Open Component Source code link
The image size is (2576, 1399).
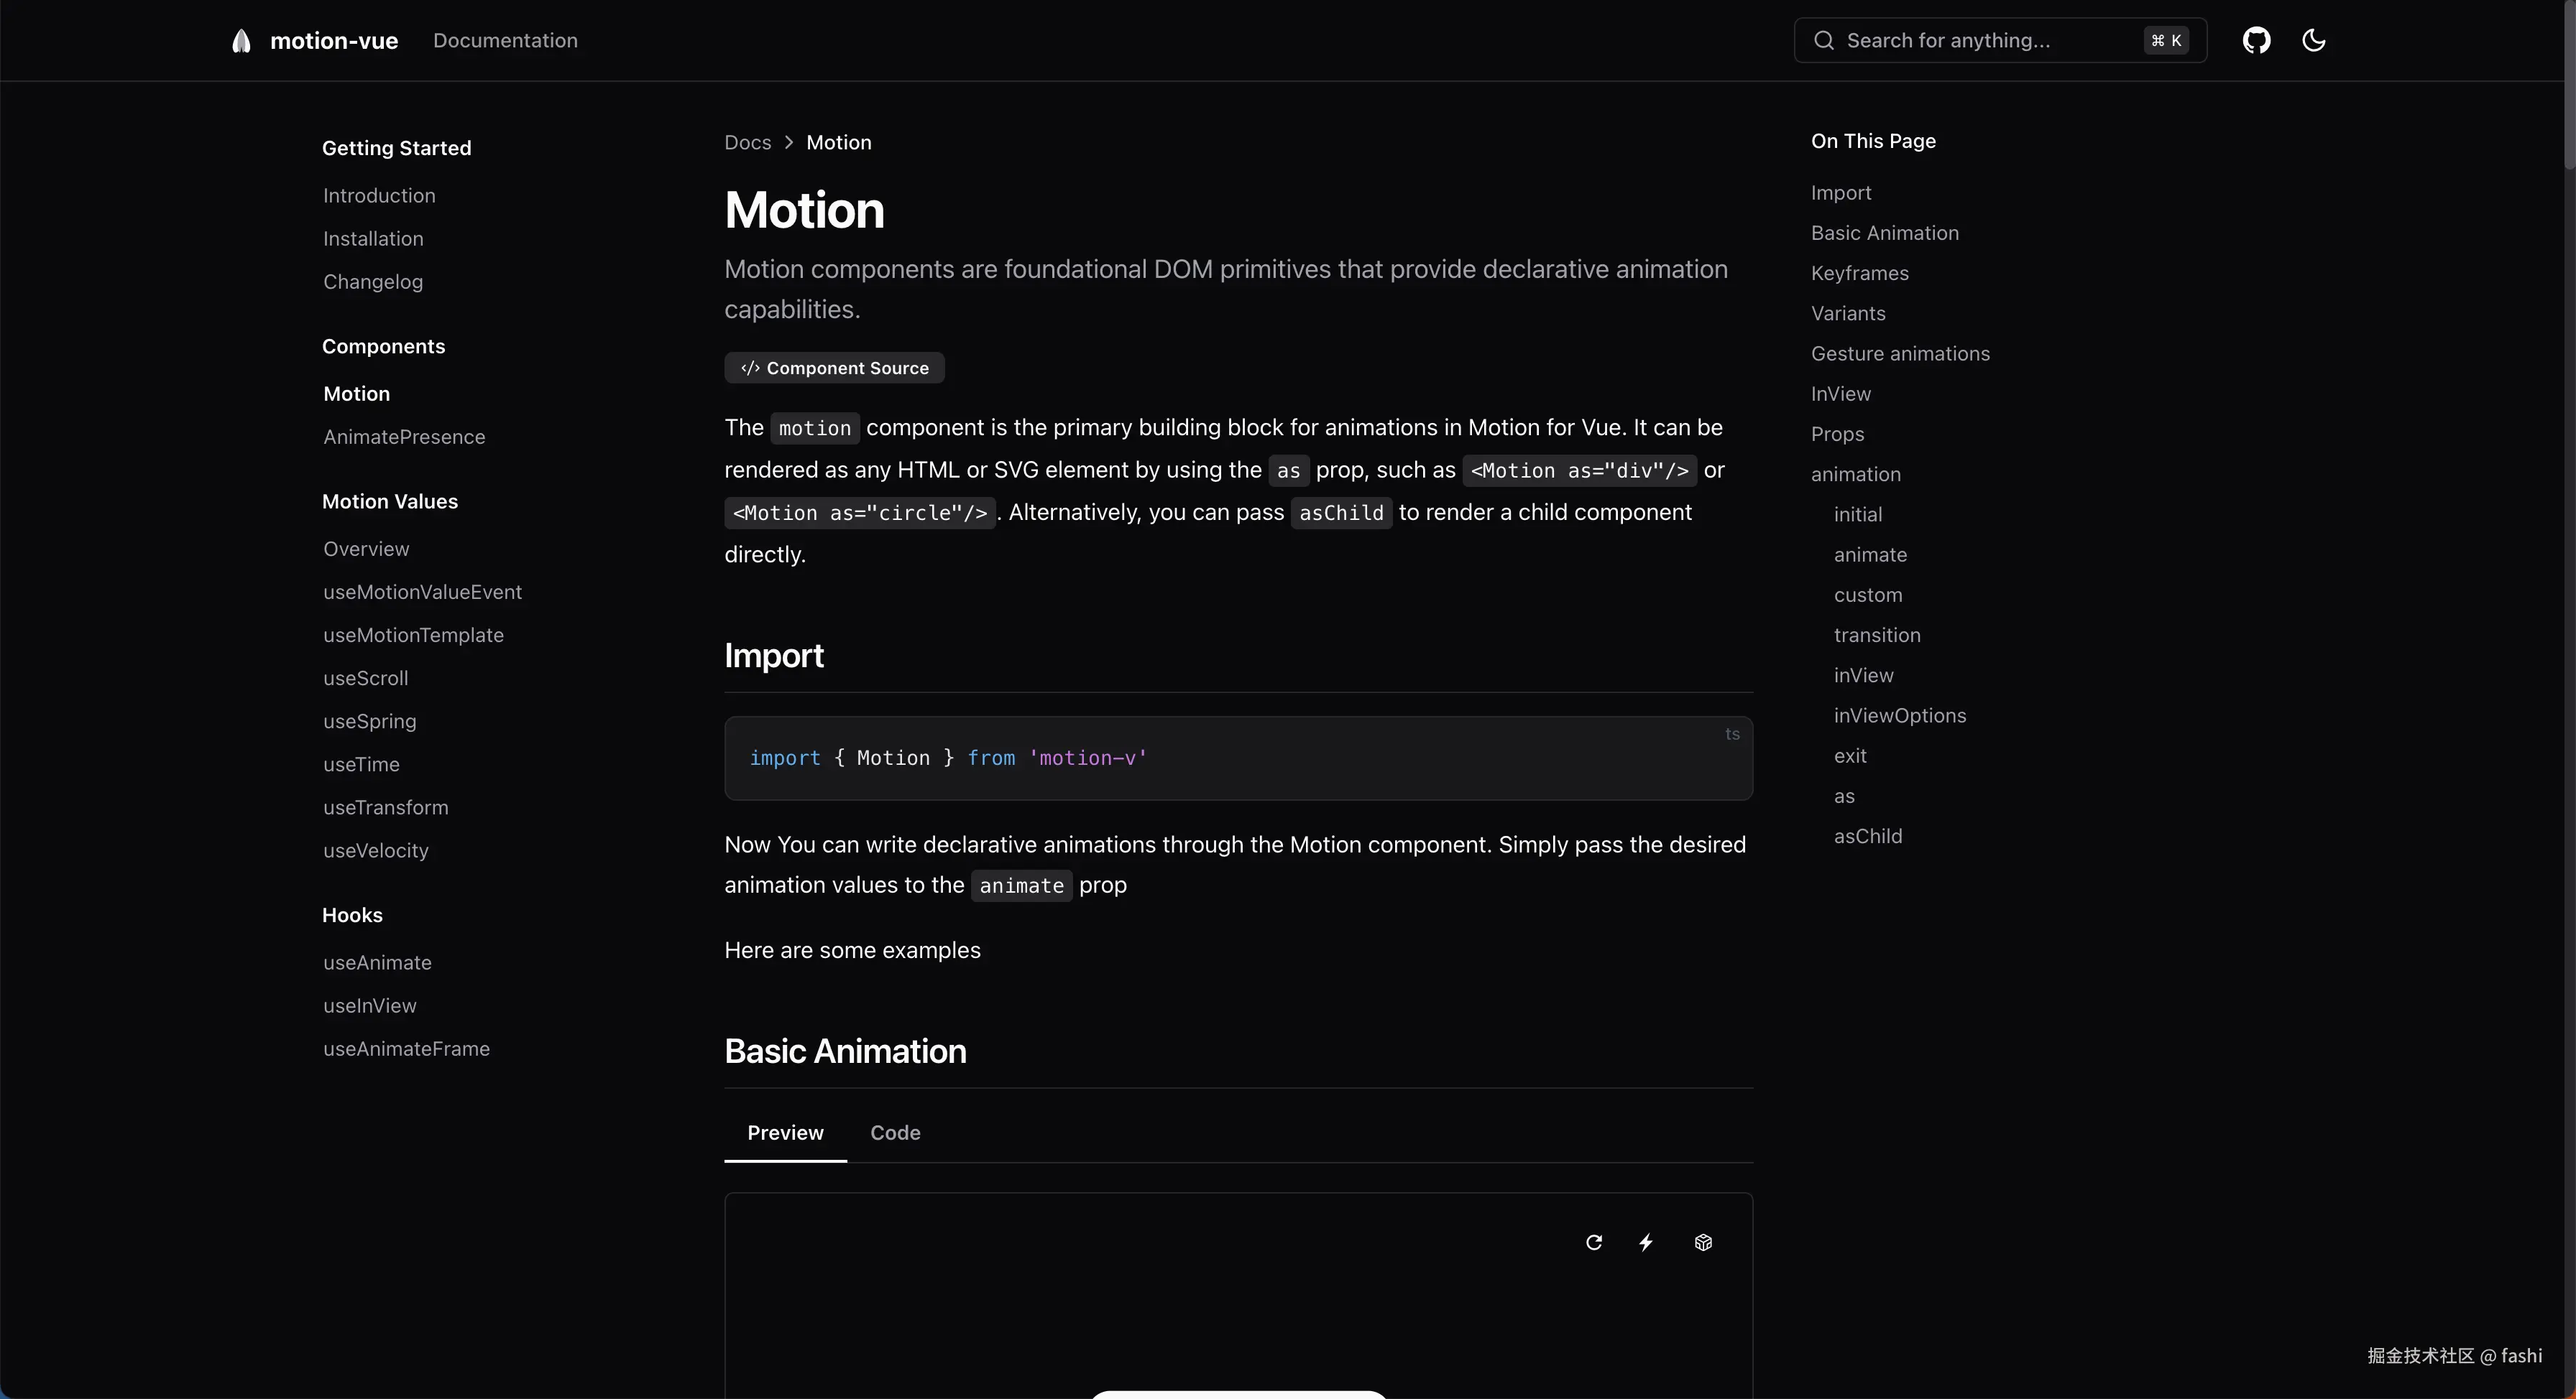tap(834, 368)
